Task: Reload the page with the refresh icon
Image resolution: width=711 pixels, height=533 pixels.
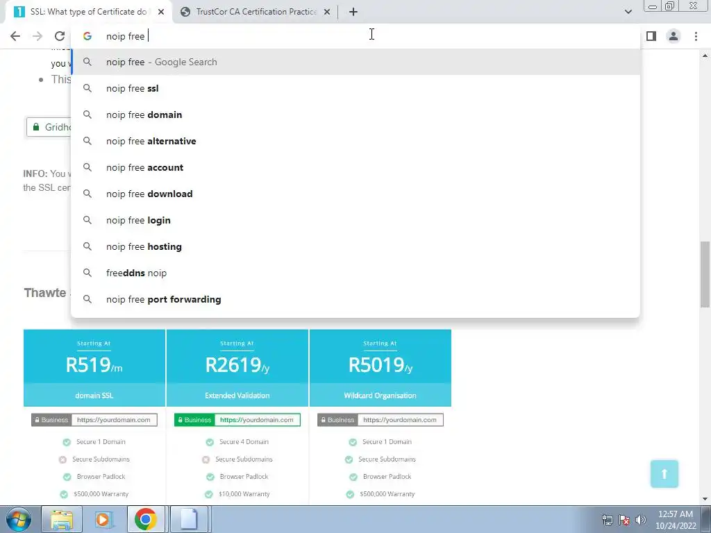Action: pyautogui.click(x=60, y=36)
